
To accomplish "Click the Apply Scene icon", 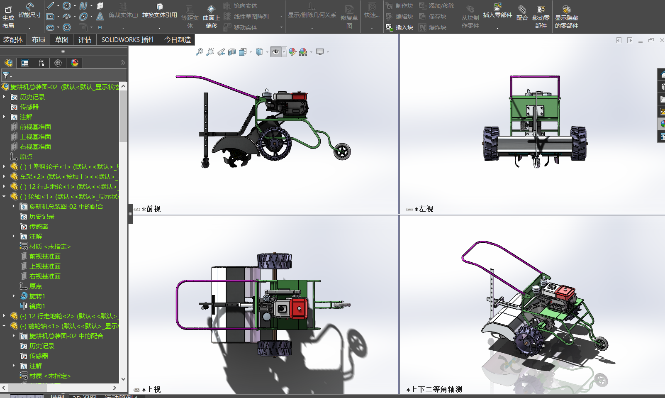I will tap(303, 52).
